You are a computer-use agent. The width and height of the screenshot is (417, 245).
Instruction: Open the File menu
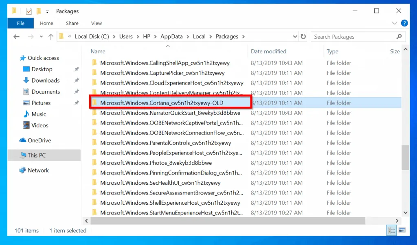pyautogui.click(x=20, y=23)
